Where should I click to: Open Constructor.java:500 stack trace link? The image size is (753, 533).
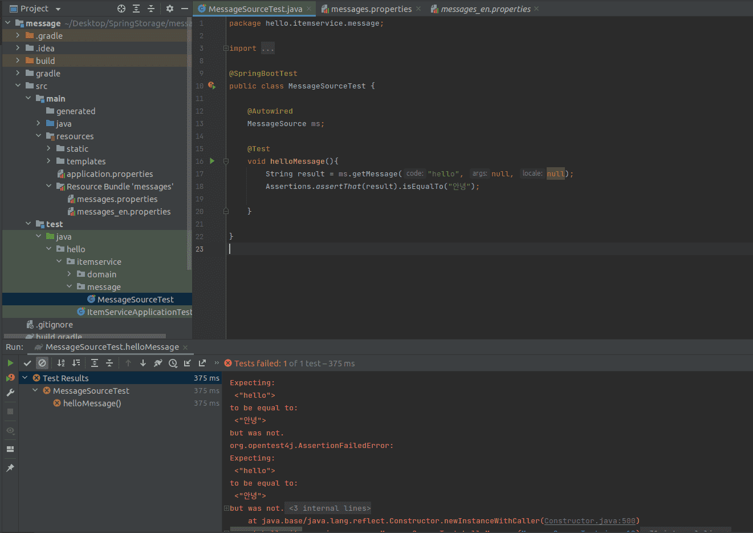click(589, 521)
